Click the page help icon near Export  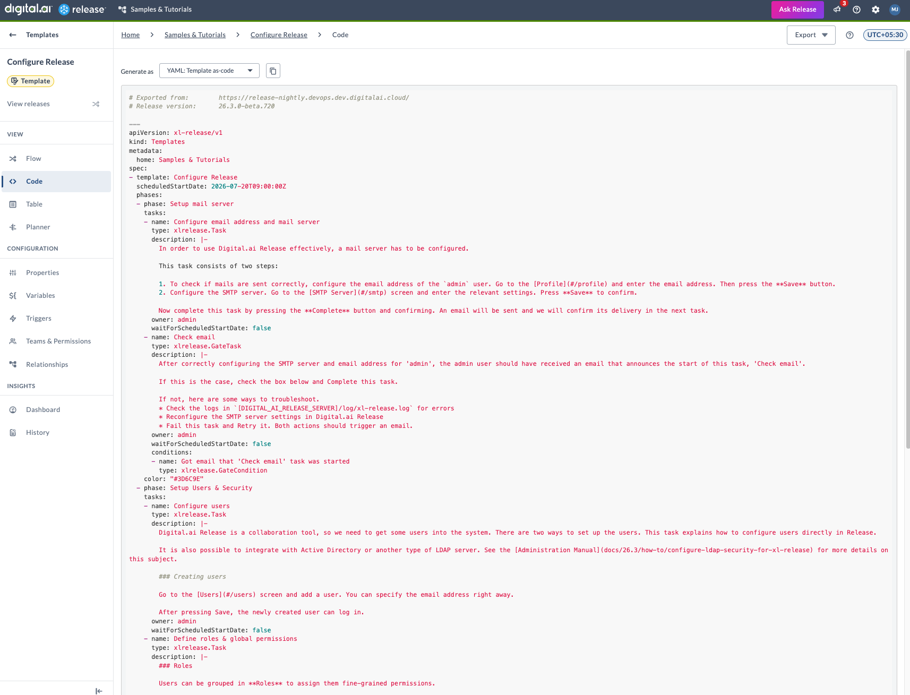(x=849, y=35)
